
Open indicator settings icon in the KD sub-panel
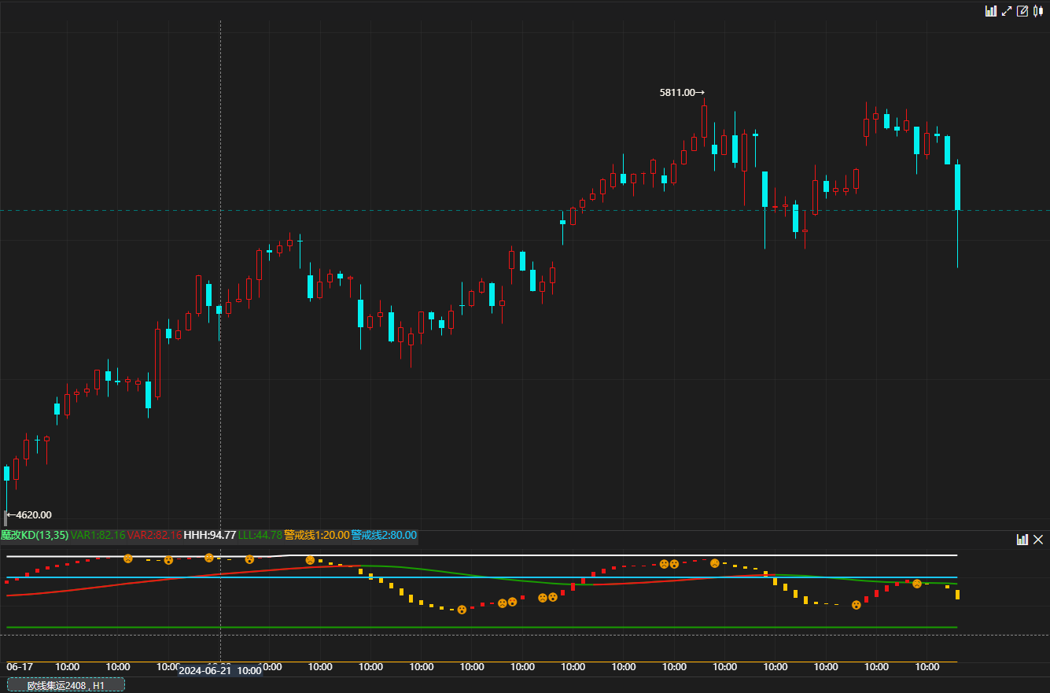[1022, 540]
